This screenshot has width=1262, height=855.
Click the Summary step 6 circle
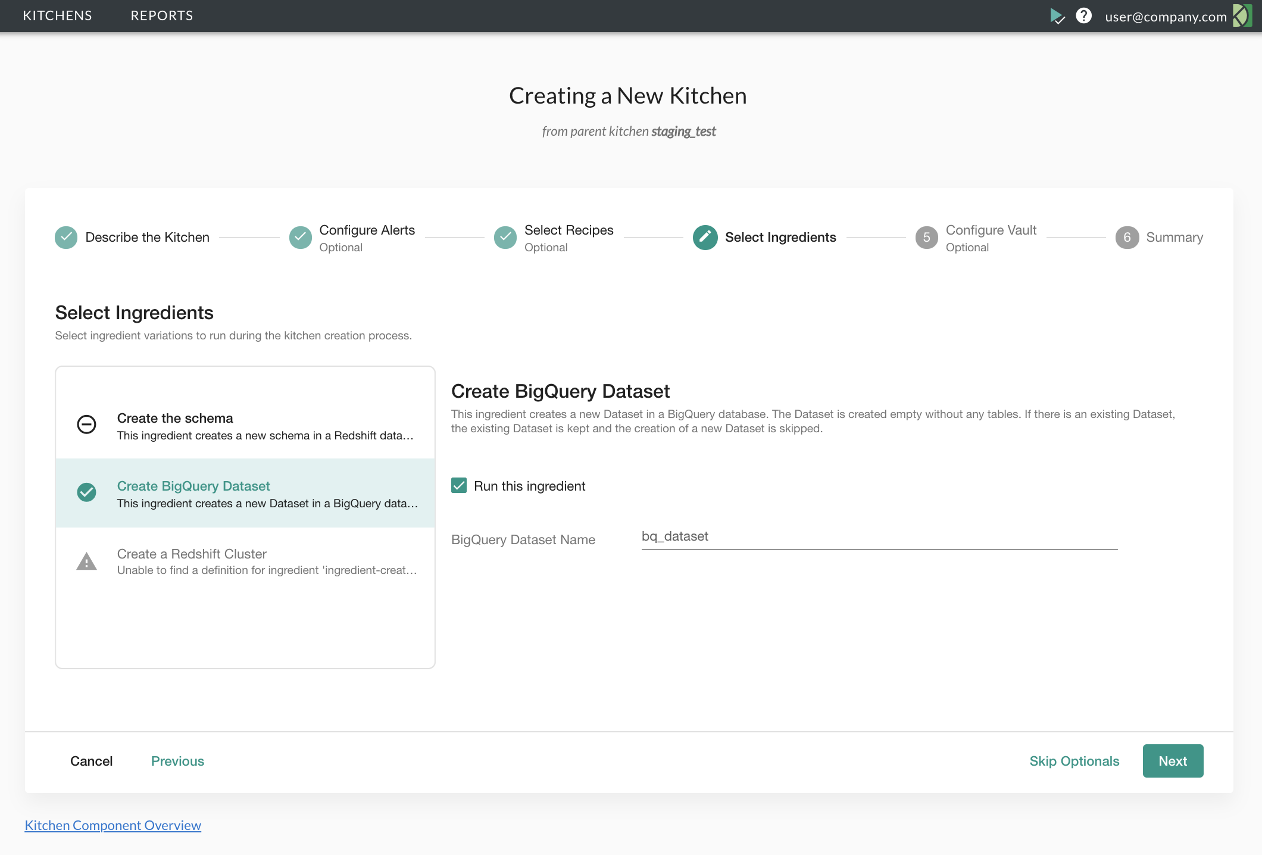tap(1127, 238)
